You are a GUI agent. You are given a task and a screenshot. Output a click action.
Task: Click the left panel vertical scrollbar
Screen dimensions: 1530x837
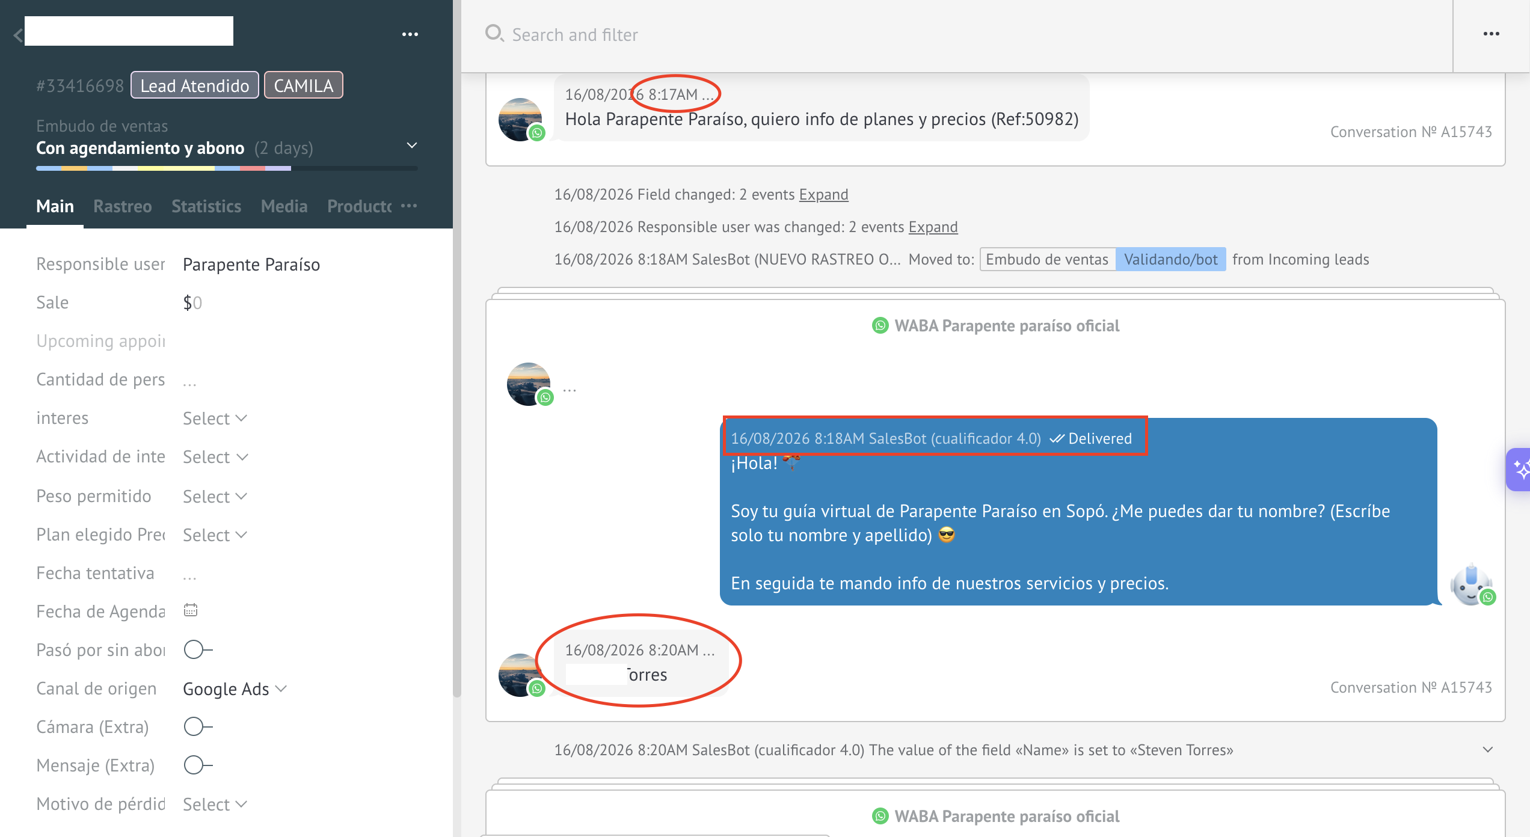click(x=457, y=349)
